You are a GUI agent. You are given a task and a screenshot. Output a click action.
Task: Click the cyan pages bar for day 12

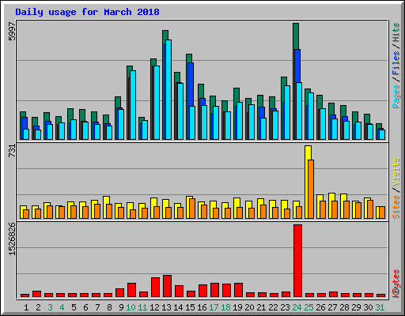point(157,103)
